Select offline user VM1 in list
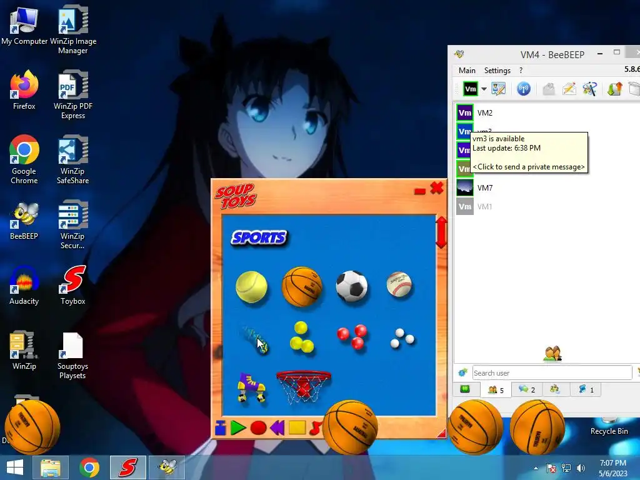The height and width of the screenshot is (480, 640). pos(547,206)
